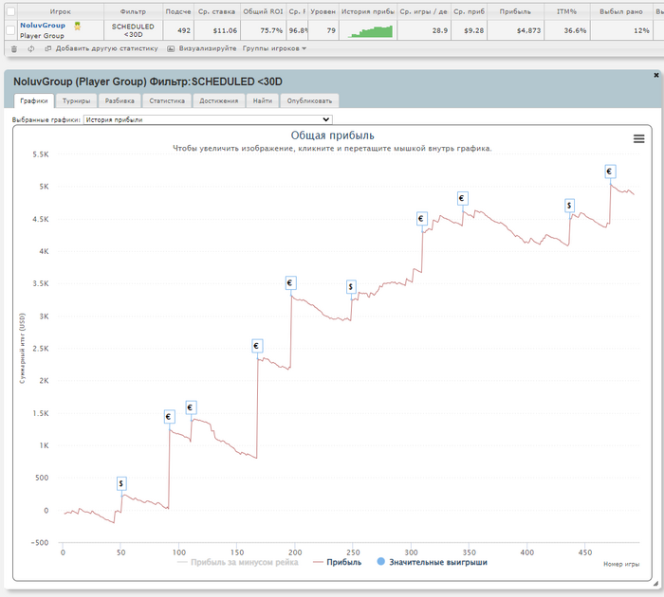This screenshot has width=664, height=597.
Task: Check the NoluvGroup row checkbox
Action: point(11,30)
